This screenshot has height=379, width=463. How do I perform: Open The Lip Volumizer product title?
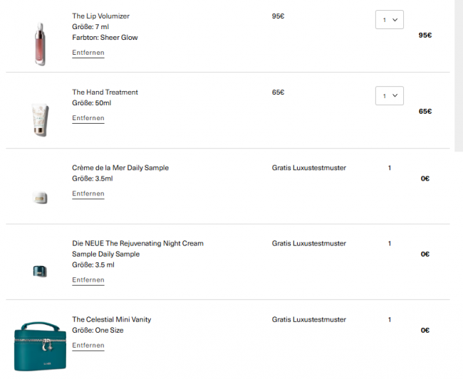pos(100,16)
